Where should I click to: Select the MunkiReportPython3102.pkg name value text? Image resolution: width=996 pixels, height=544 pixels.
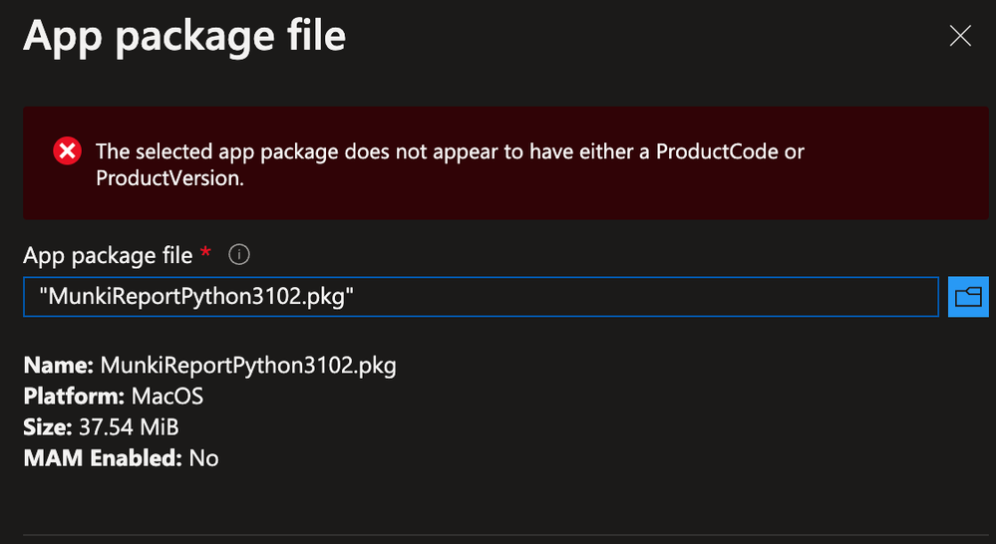pos(247,366)
